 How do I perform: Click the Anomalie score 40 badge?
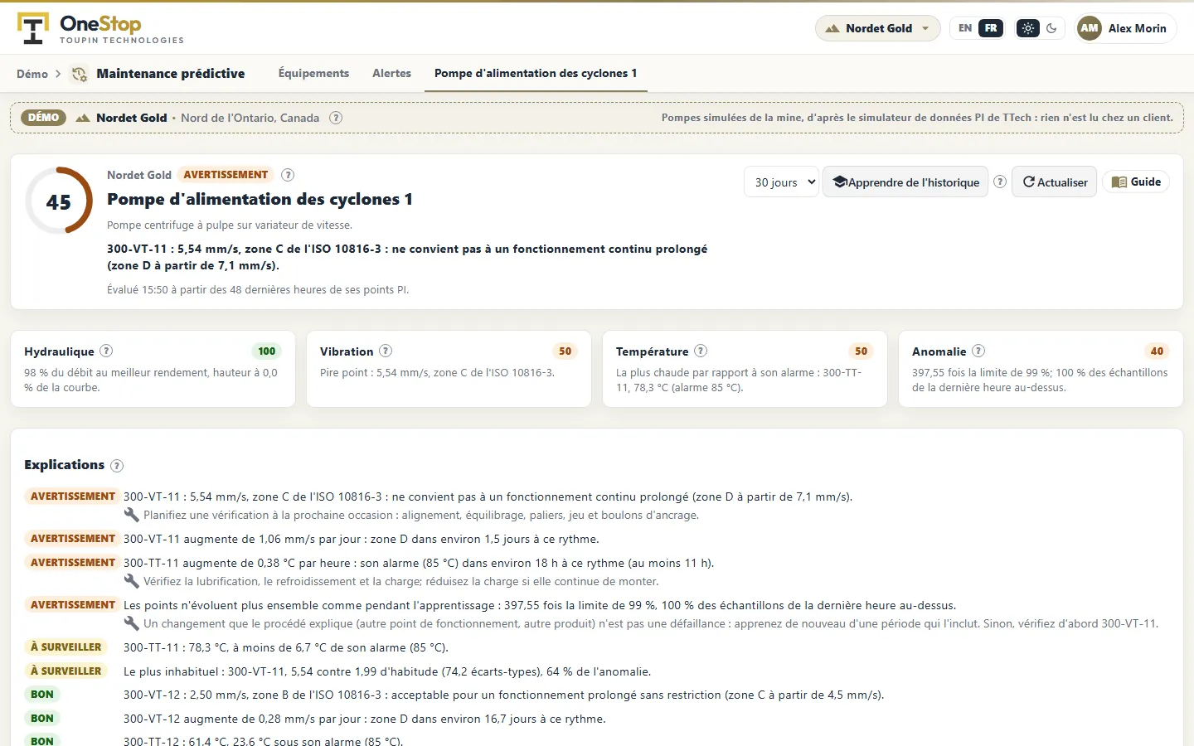click(x=1157, y=351)
